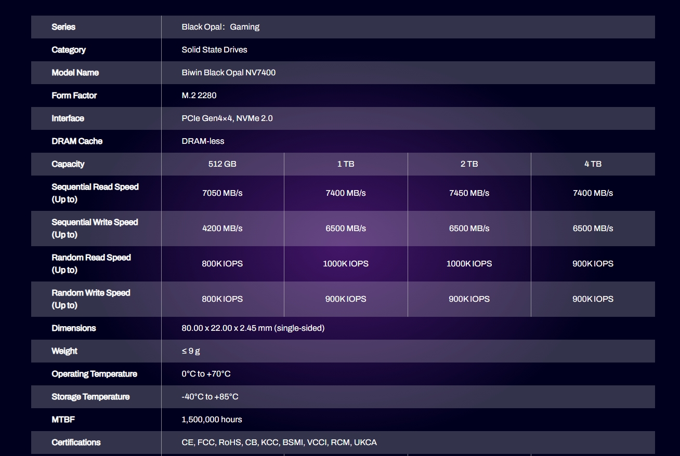The height and width of the screenshot is (456, 680).
Task: Select 900K IOPS random write under 4 TB
Action: click(x=593, y=299)
